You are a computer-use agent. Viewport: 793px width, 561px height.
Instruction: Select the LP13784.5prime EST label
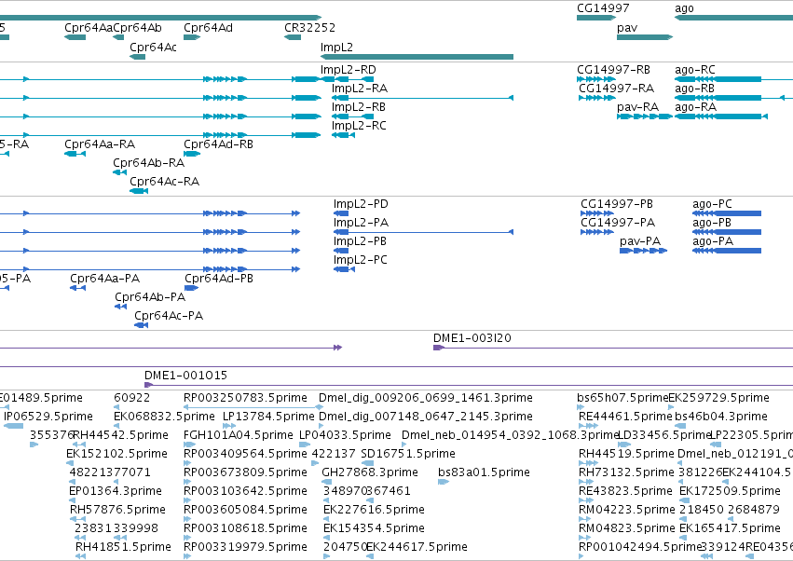click(x=268, y=417)
